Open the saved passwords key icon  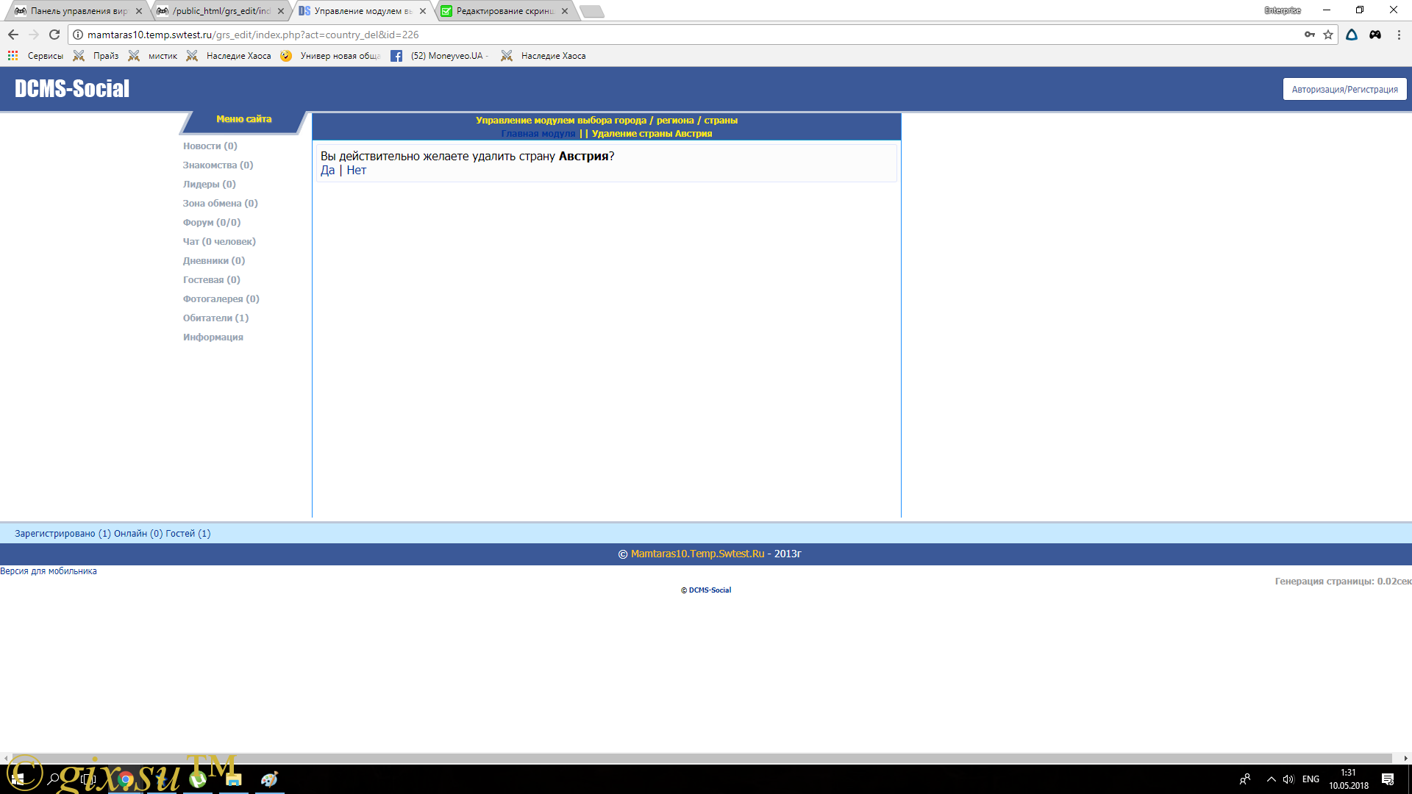(x=1310, y=35)
